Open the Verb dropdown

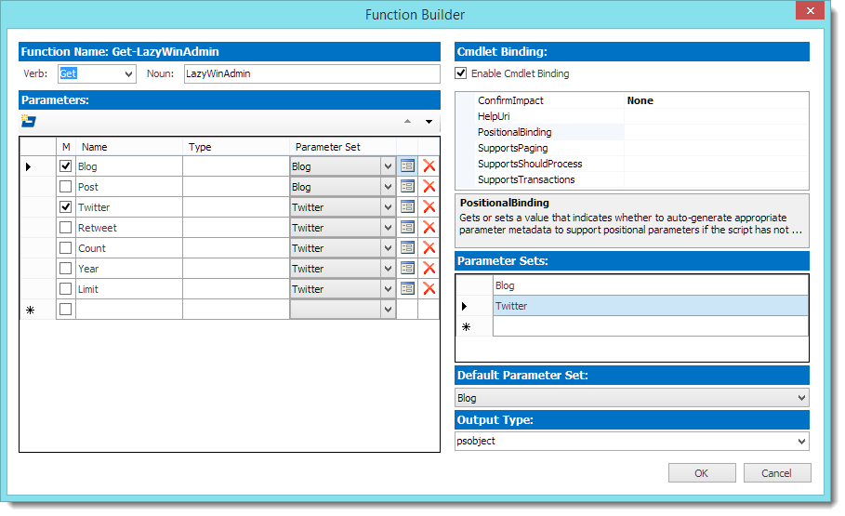(129, 73)
